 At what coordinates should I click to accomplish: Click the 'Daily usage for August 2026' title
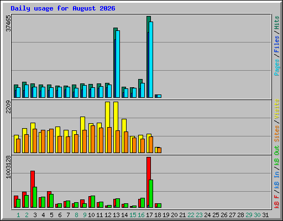(63, 8)
